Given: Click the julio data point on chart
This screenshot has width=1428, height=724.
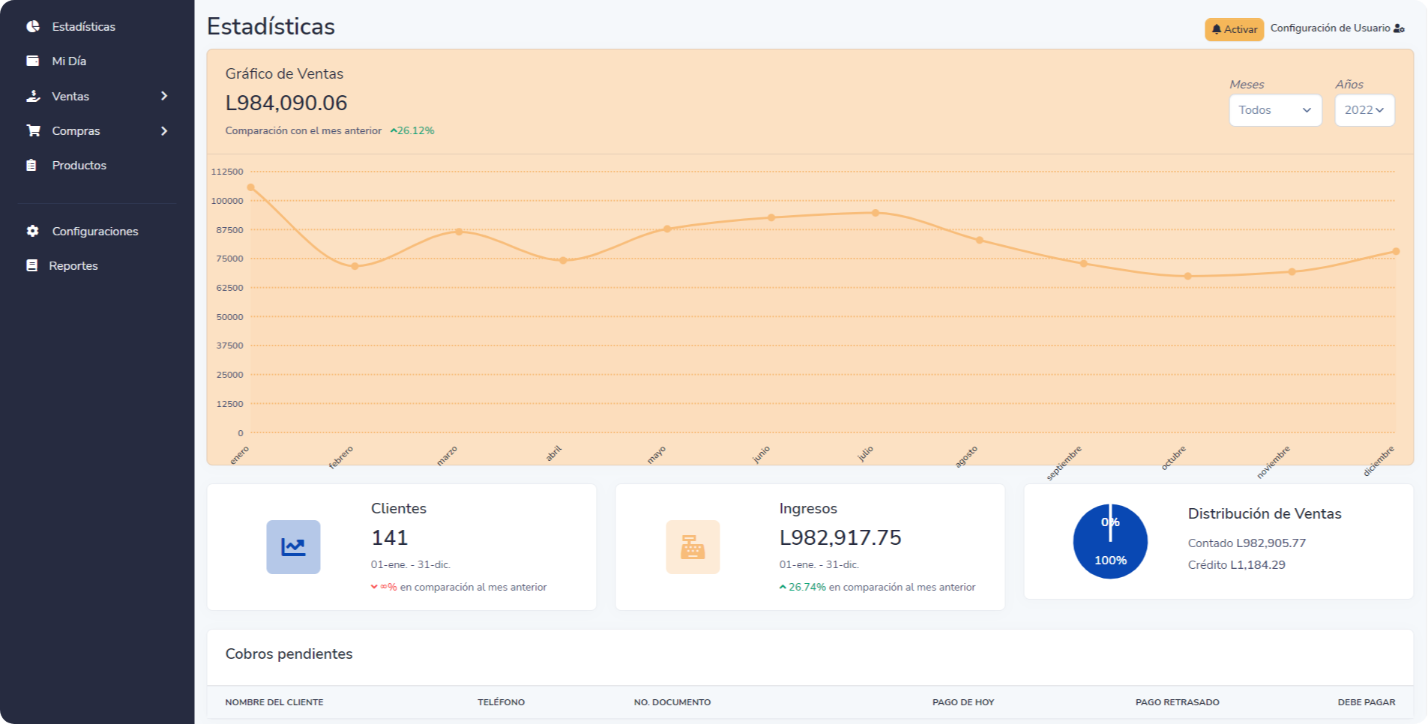Looking at the screenshot, I should point(876,213).
